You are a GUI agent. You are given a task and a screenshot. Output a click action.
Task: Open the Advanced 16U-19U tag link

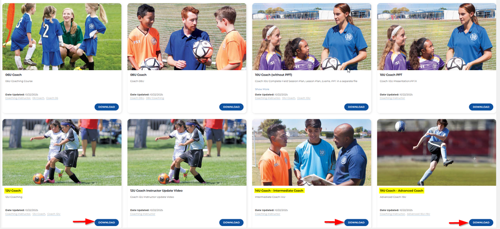tap(418, 214)
